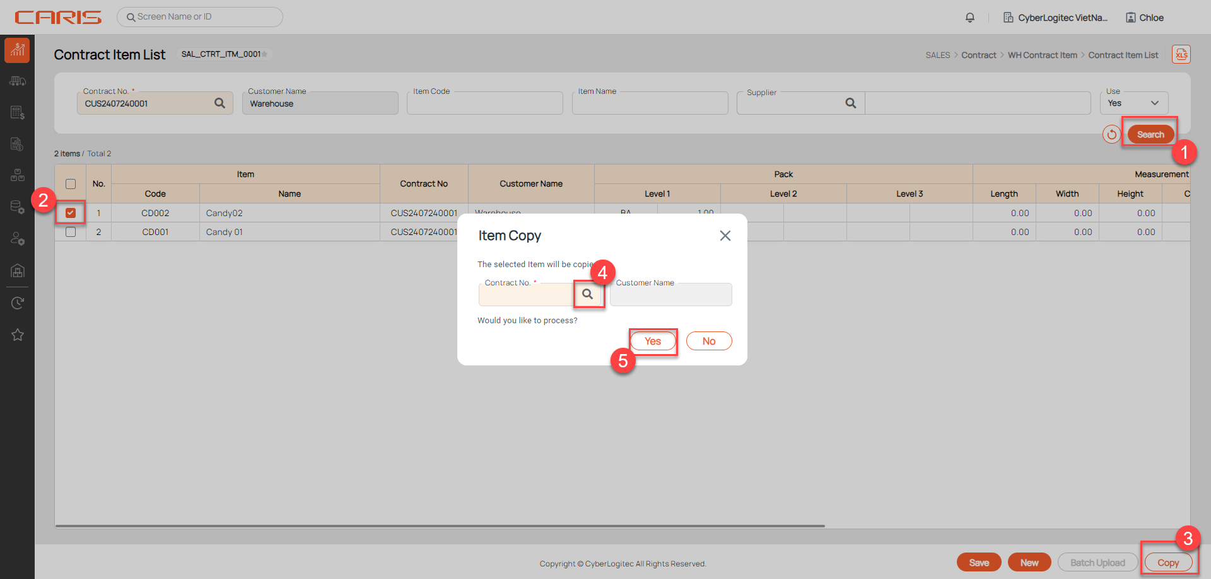Go to Contract in breadcrumb
The image size is (1211, 579).
tap(978, 55)
